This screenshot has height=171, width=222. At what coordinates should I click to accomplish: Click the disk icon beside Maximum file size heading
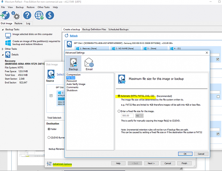tap(122, 79)
